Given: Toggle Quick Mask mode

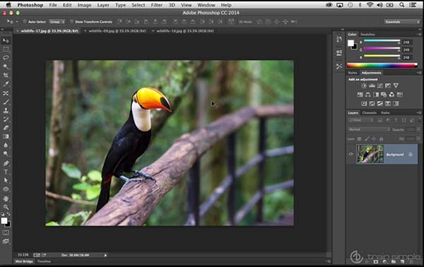Looking at the screenshot, I should (6, 232).
